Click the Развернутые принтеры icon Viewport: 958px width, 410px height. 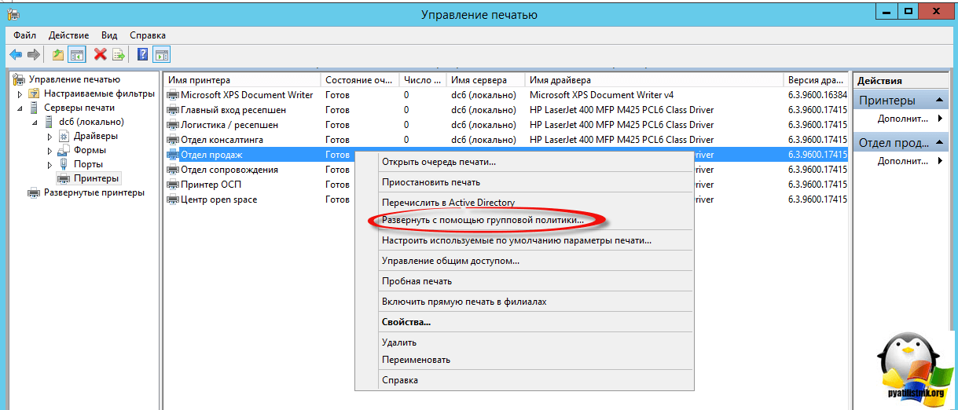(34, 192)
